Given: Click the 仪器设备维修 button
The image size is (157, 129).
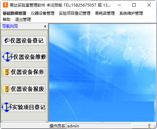Looking at the screenshot, I should (x=24, y=57).
